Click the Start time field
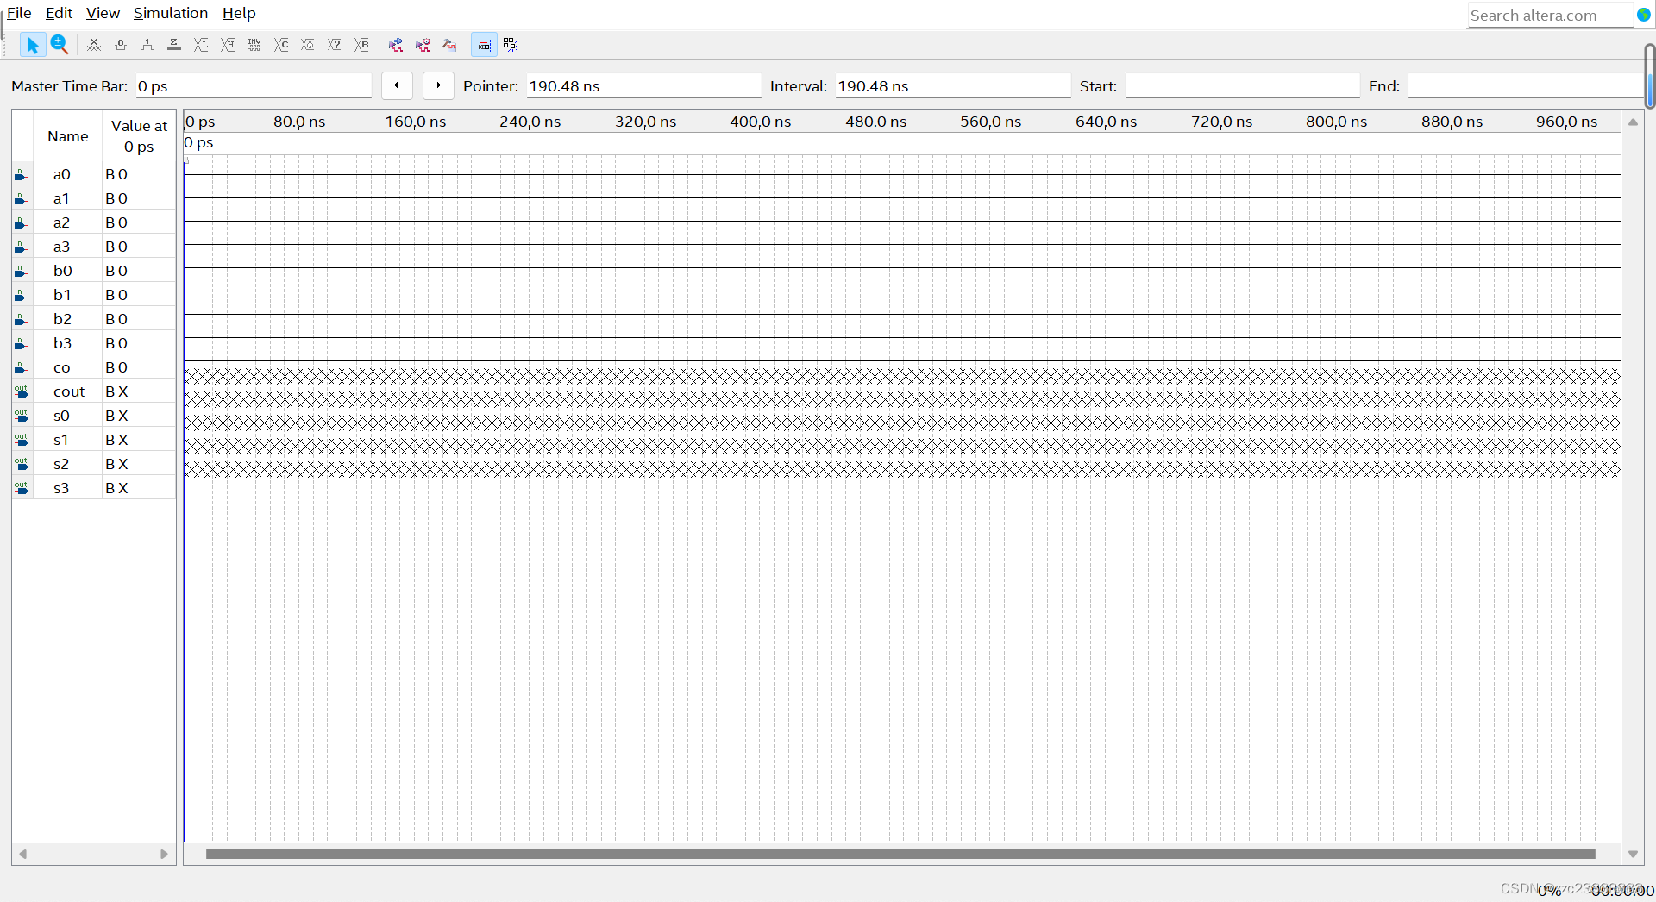Image resolution: width=1656 pixels, height=902 pixels. (1242, 86)
